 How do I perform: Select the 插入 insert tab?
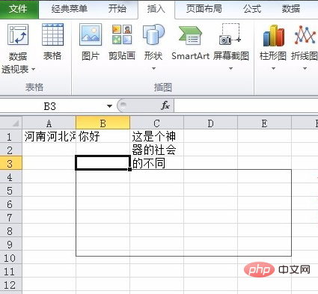(x=156, y=9)
